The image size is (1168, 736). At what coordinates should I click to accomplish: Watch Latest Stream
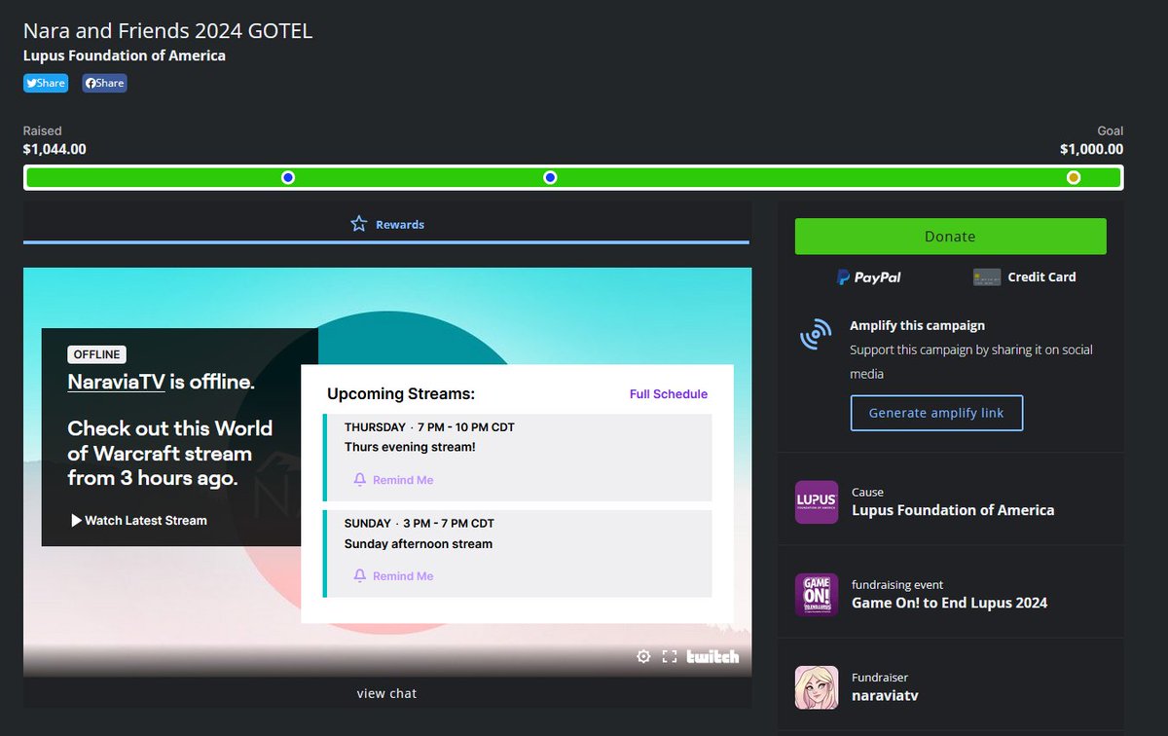click(x=138, y=520)
